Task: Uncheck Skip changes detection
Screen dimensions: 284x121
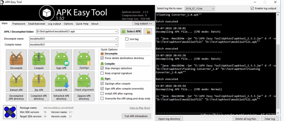Action: click(x=102, y=68)
